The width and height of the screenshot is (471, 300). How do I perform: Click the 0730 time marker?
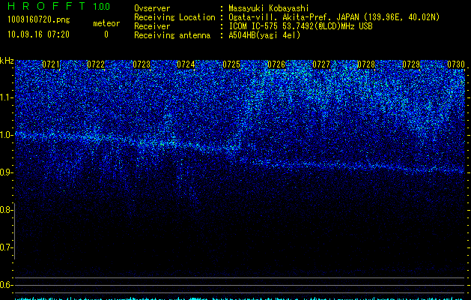click(456, 64)
